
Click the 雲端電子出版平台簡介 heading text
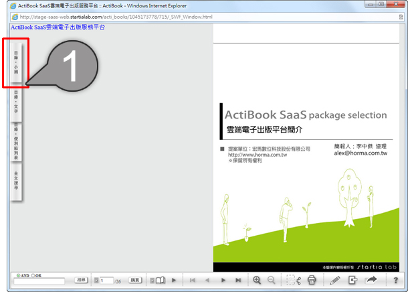[264, 129]
